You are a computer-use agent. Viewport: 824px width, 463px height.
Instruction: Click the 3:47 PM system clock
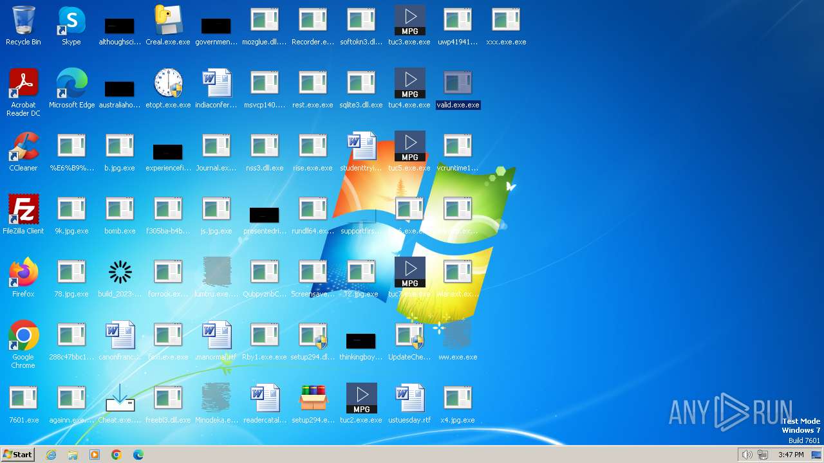pos(791,455)
